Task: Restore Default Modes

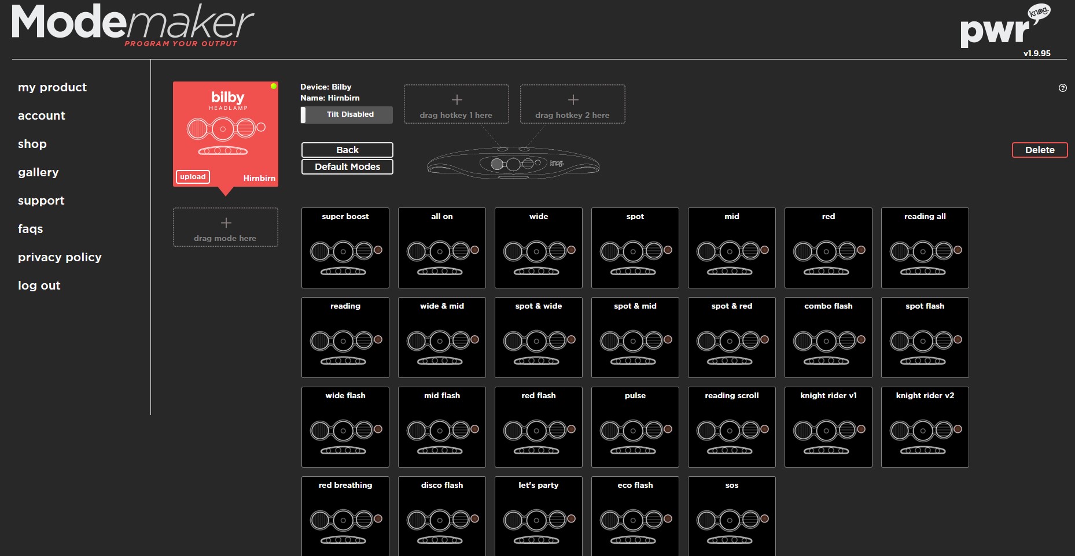Action: (x=347, y=166)
